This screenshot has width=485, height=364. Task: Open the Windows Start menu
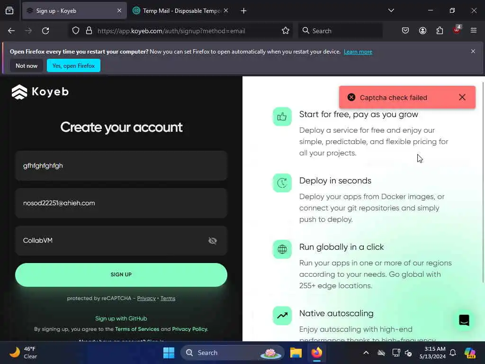click(x=169, y=353)
